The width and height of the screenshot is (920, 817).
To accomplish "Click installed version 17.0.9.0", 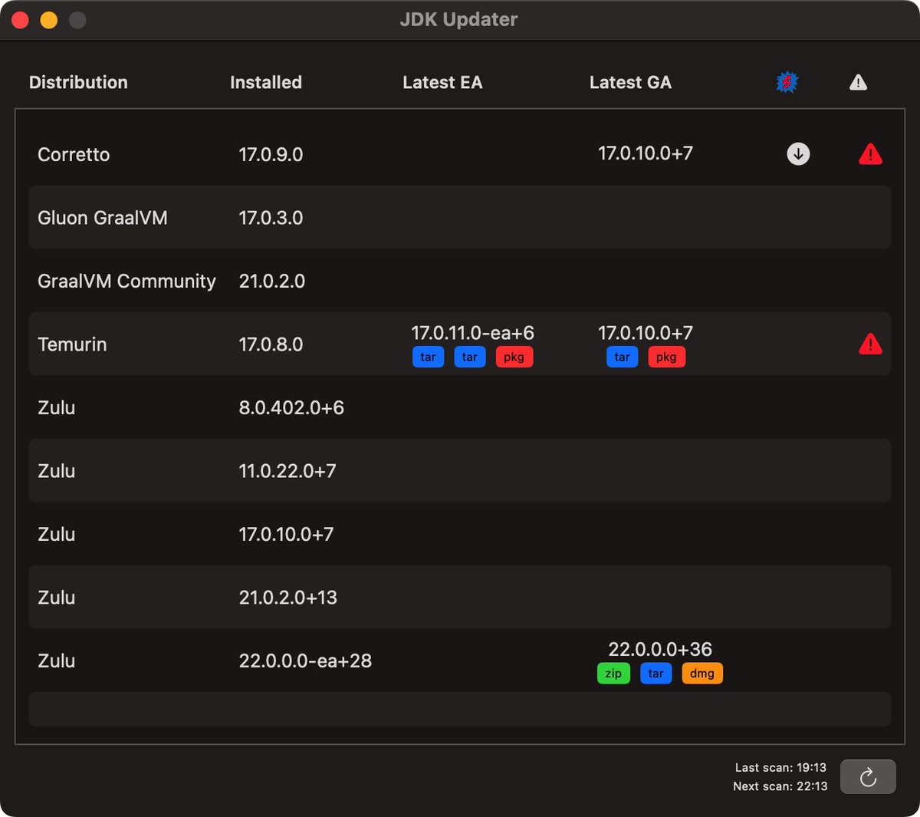I will pyautogui.click(x=271, y=154).
